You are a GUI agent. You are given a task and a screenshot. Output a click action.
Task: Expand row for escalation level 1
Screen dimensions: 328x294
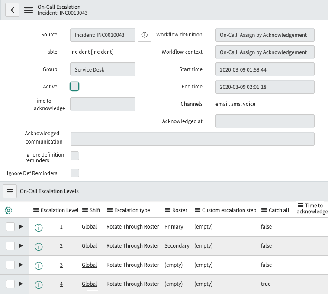pos(20,226)
